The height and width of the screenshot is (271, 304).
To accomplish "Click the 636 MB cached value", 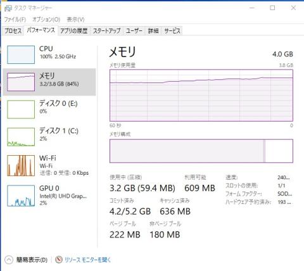I will tap(175, 211).
